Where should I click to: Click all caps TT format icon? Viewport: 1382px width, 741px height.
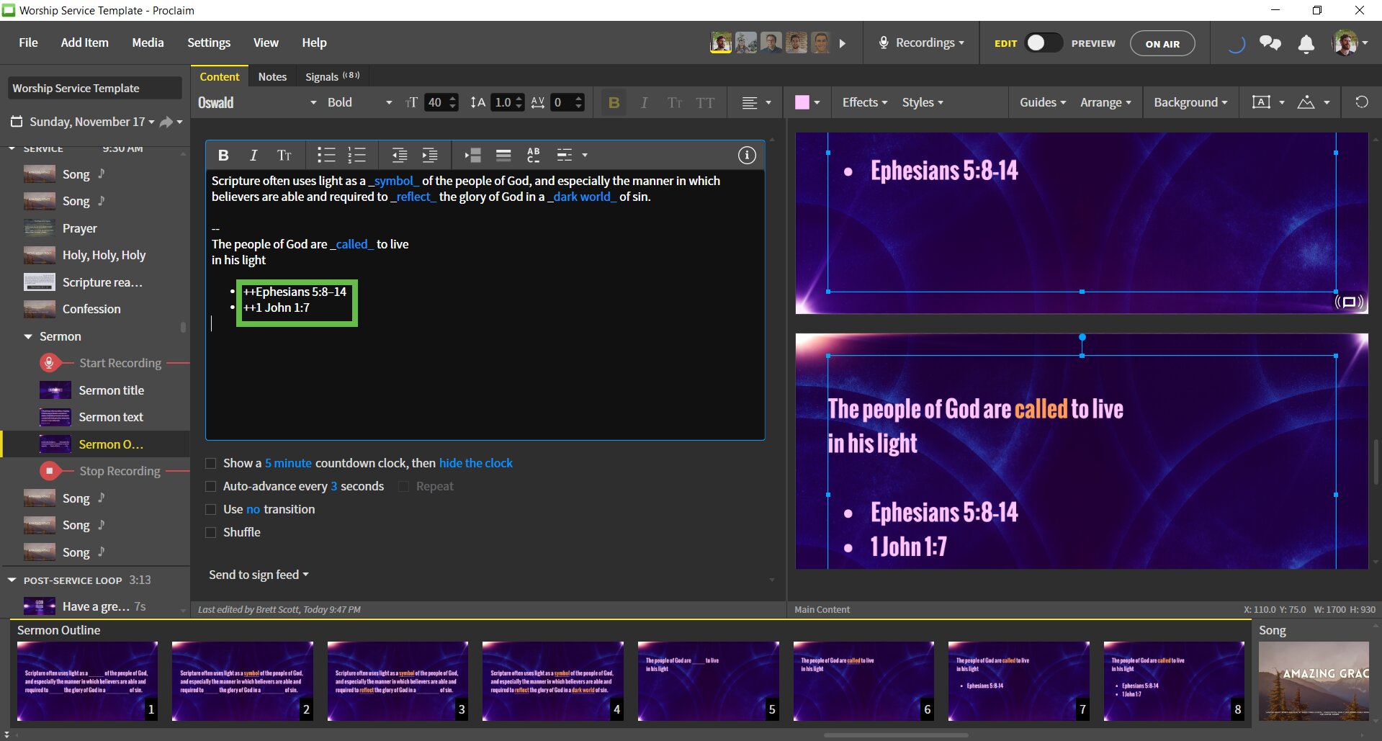pos(706,103)
